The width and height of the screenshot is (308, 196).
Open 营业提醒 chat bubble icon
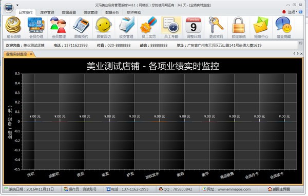click(x=283, y=27)
